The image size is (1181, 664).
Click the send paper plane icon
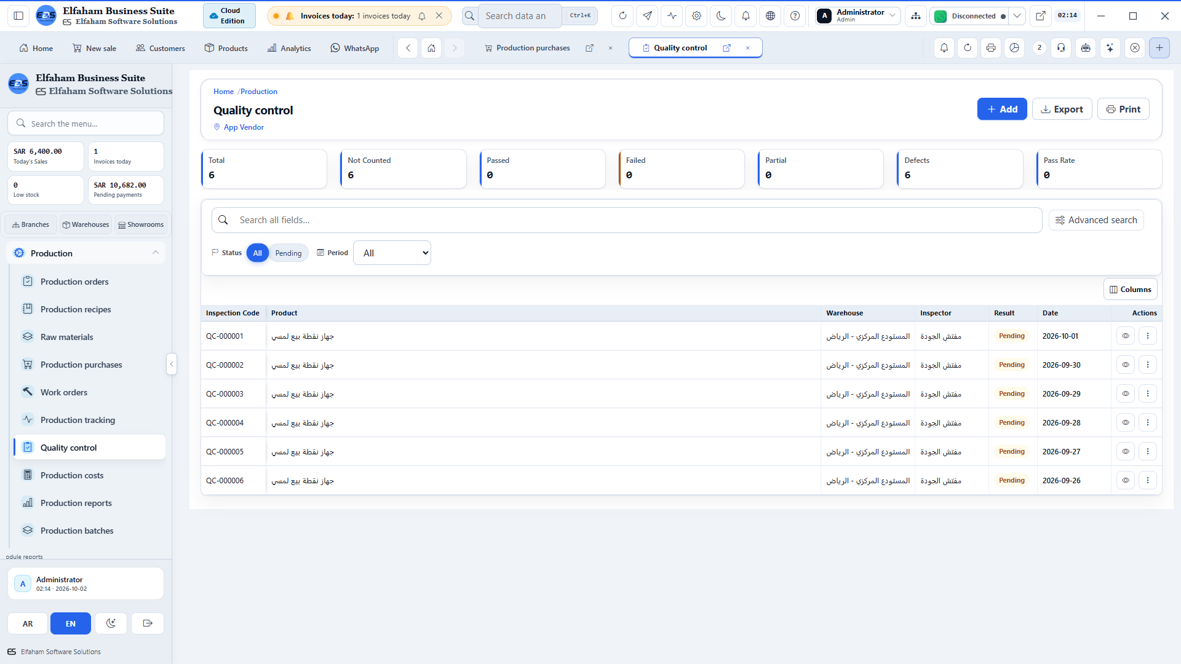click(647, 16)
